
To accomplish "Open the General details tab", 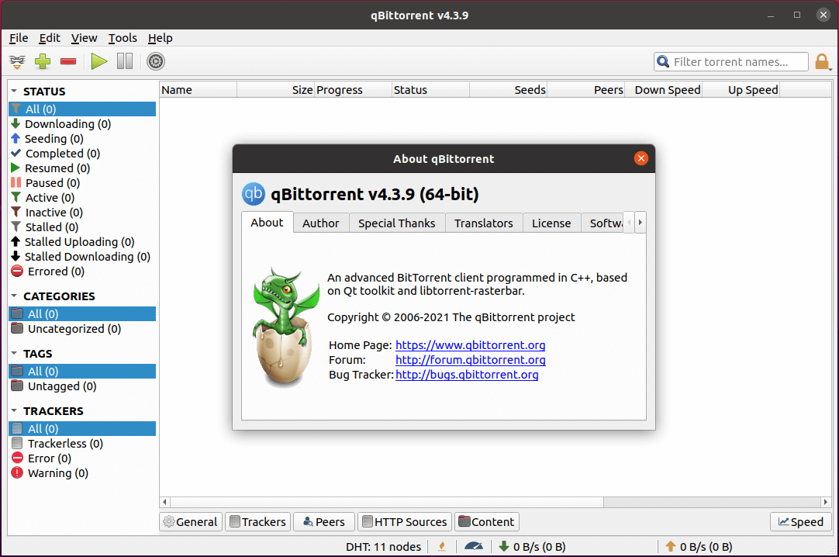I will (x=191, y=521).
